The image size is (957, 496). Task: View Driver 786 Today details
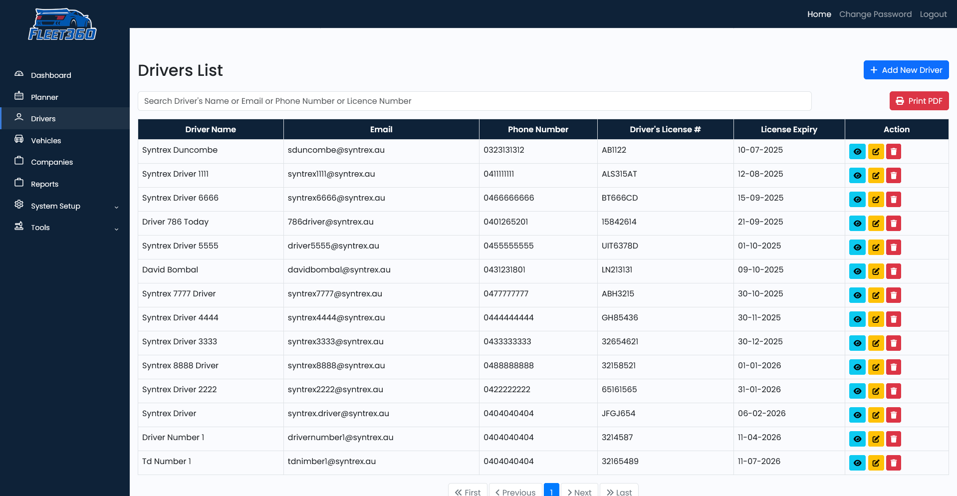(857, 224)
